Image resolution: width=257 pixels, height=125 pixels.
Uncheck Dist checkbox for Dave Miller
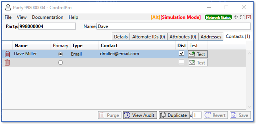click(x=182, y=53)
